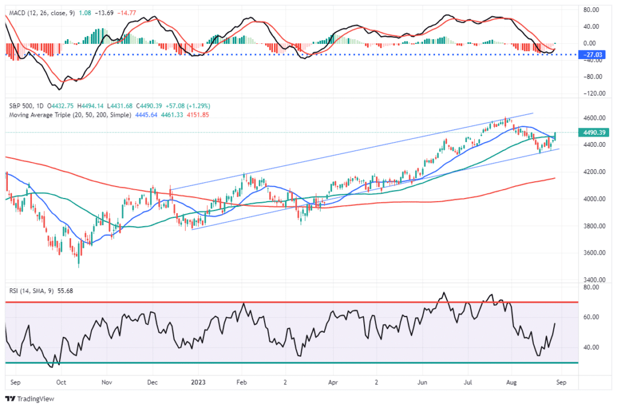Click the 3600.00 price axis label
Viewport: 617px width, 408px height.
pos(594,253)
